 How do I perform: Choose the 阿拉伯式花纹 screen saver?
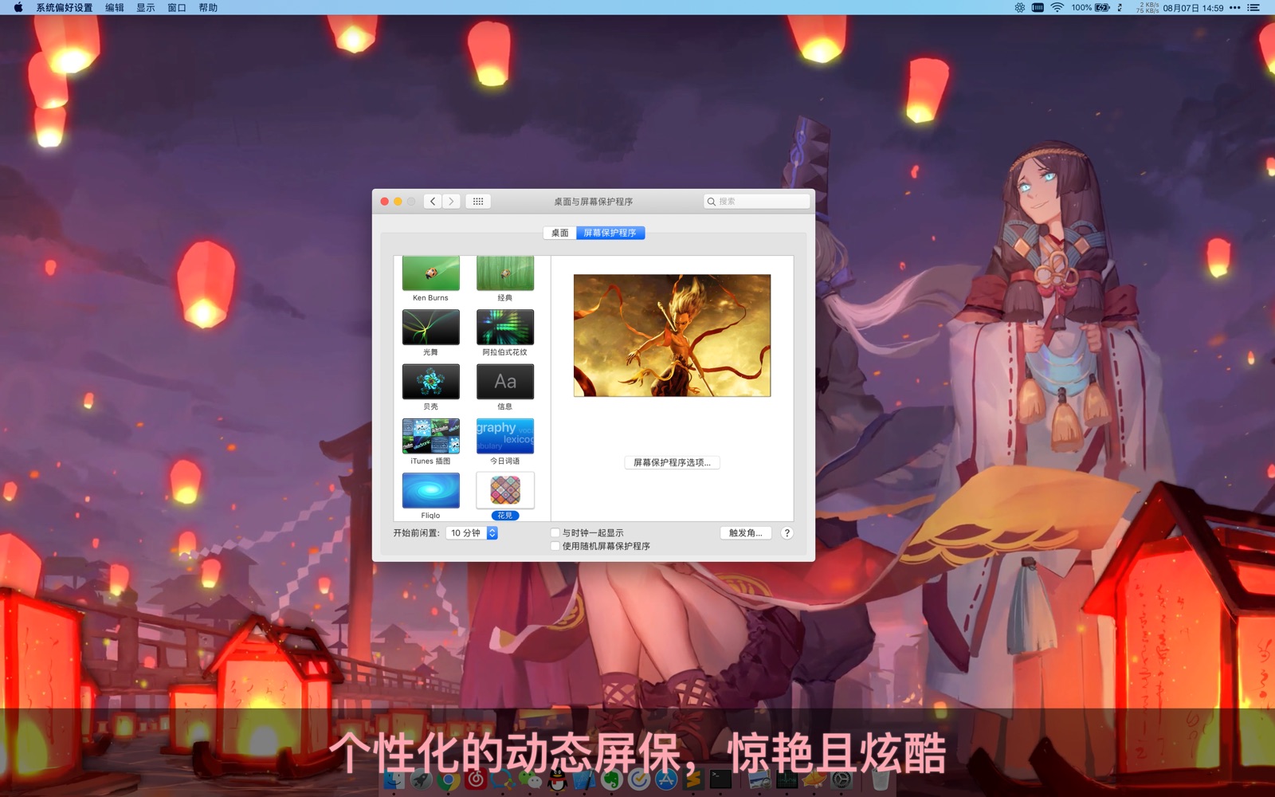click(x=505, y=327)
